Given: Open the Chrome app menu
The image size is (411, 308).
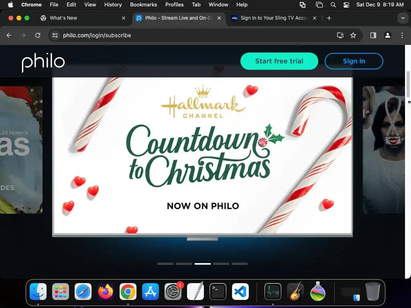Looking at the screenshot, I should click(x=31, y=4).
